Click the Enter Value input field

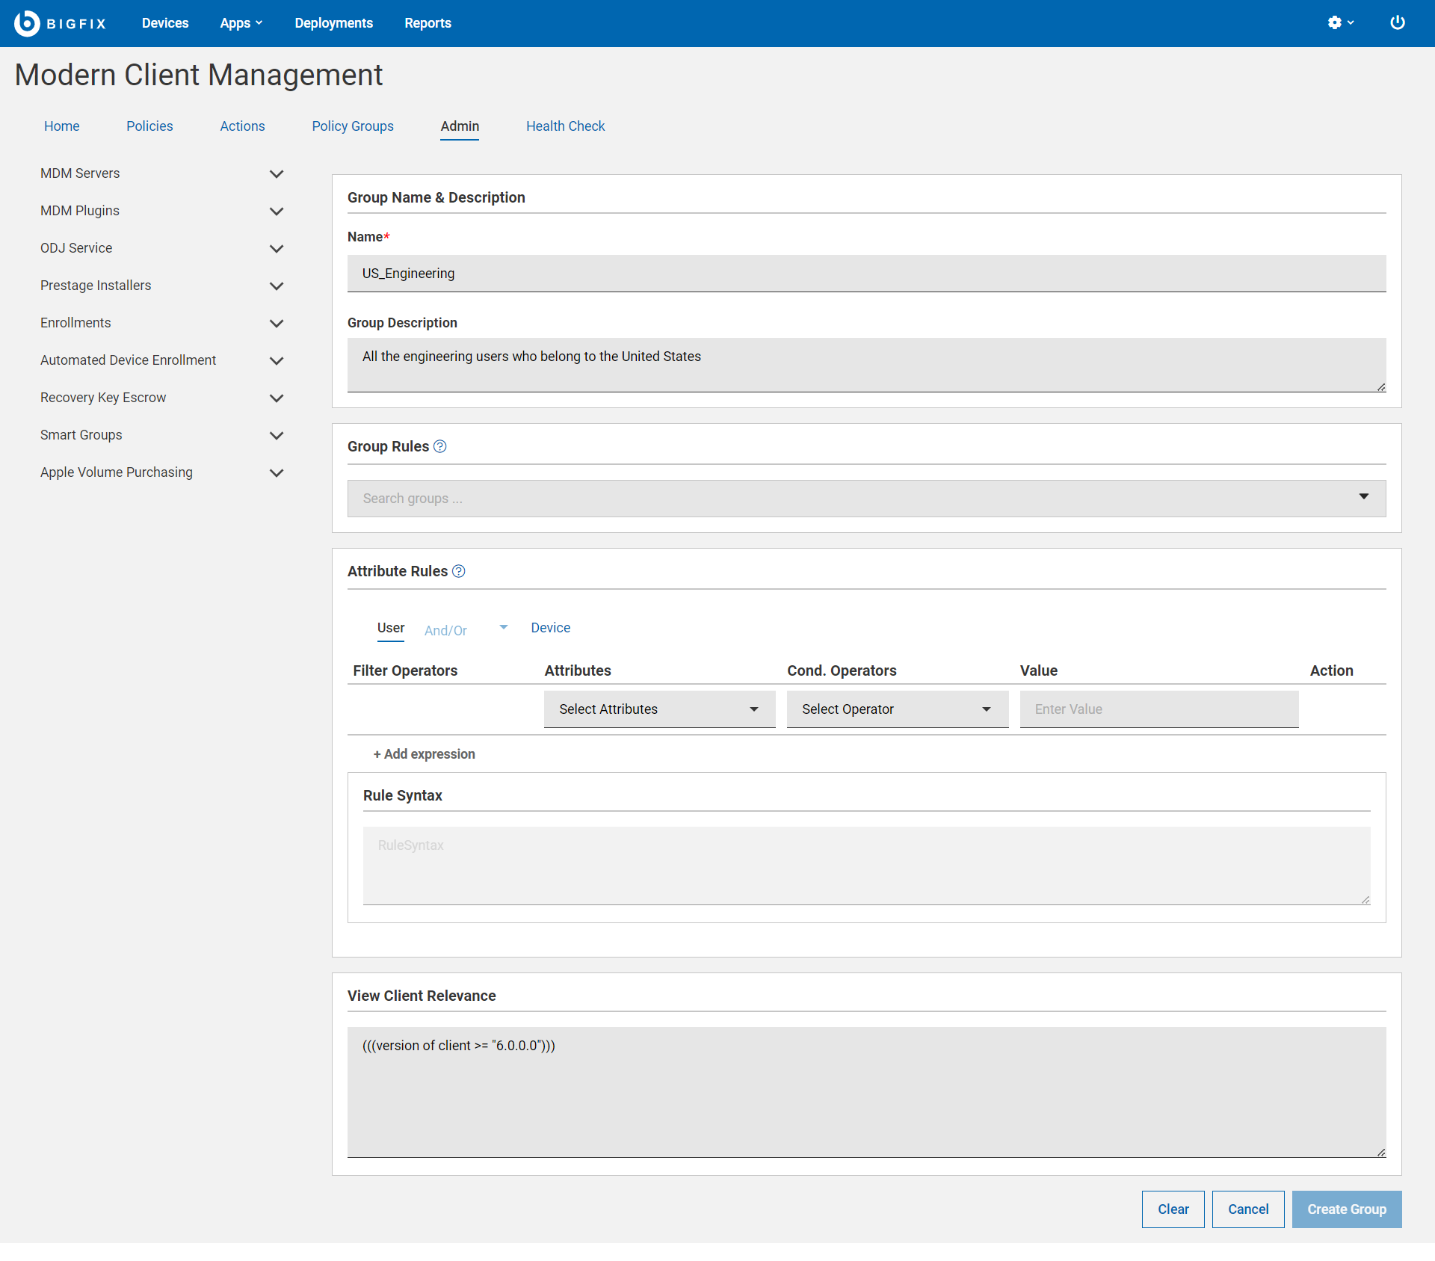[x=1158, y=709]
